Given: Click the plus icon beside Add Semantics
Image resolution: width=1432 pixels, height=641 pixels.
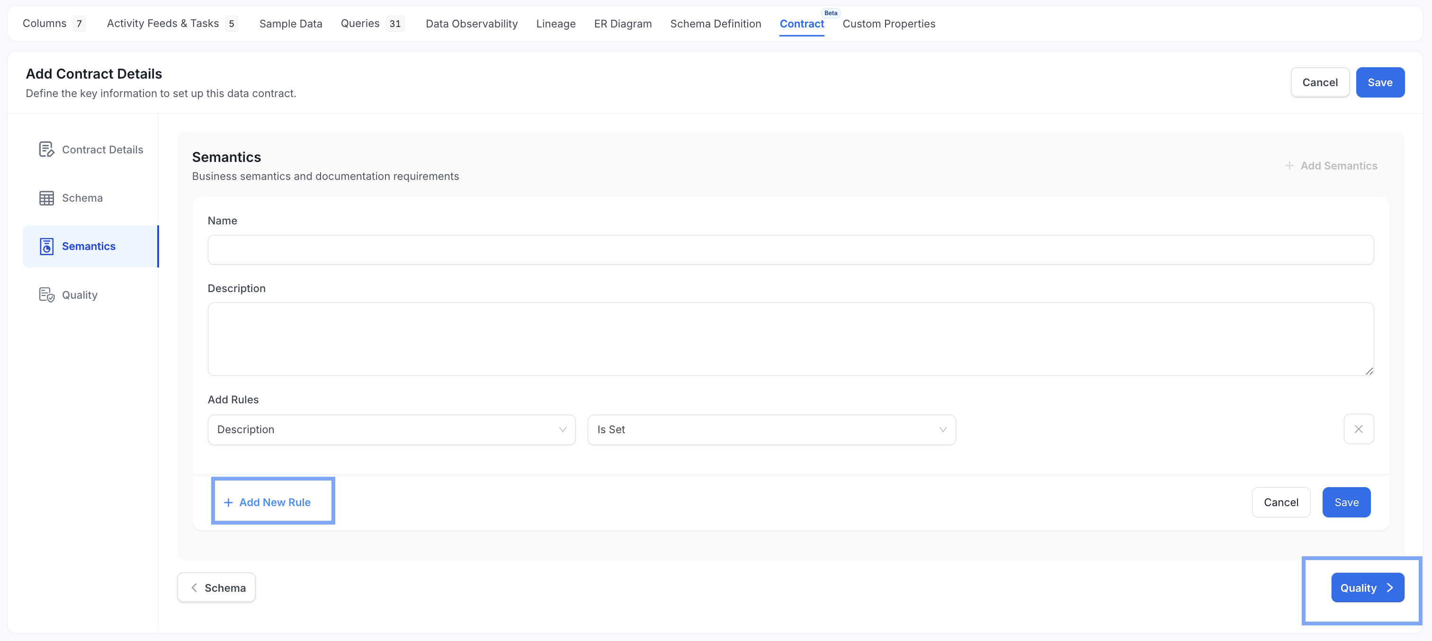Looking at the screenshot, I should point(1289,166).
